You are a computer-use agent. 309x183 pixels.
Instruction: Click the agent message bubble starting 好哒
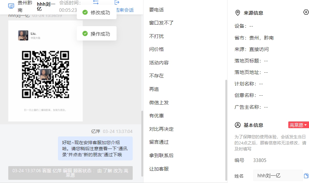coord(95,149)
